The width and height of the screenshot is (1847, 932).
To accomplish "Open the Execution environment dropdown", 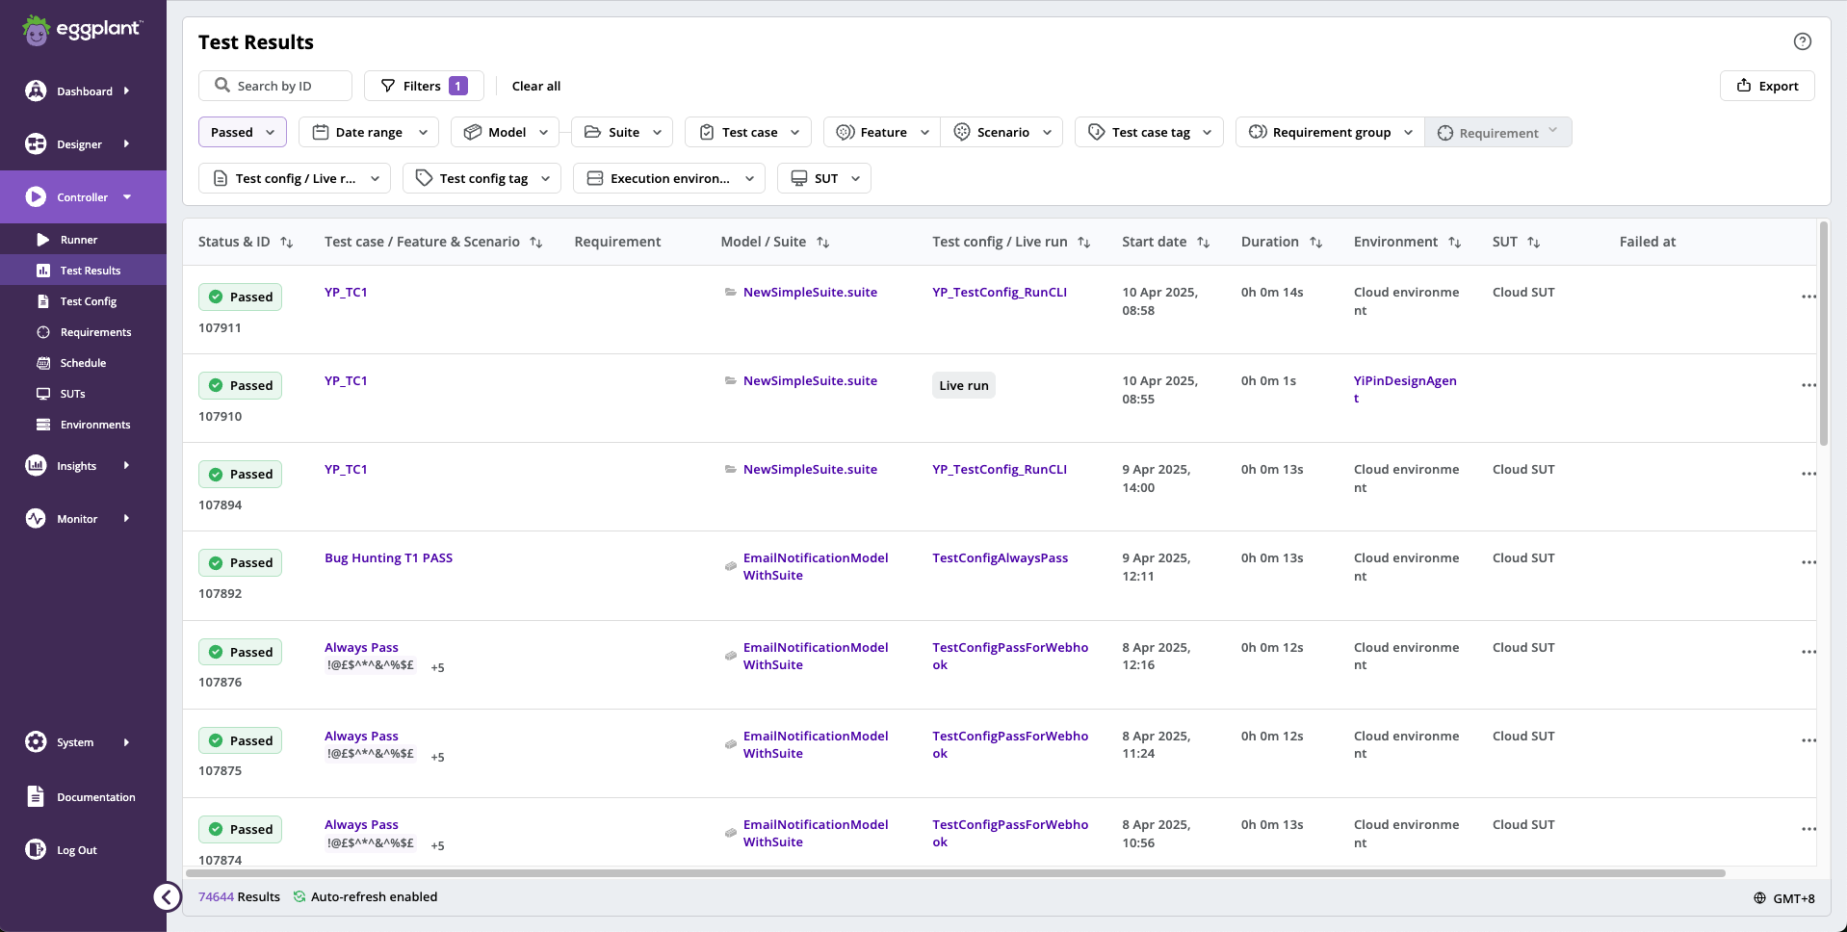I will [669, 178].
